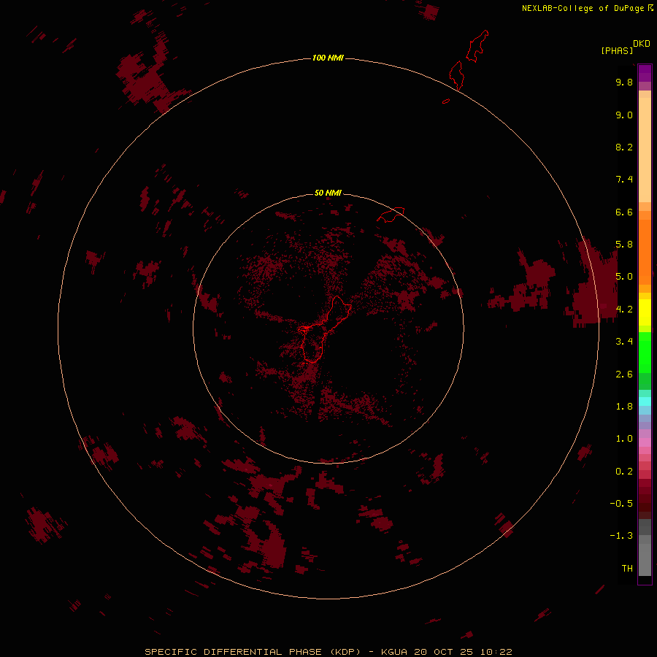Click the 8.2 value on color scale
Viewport: 657px width, 657px height.
[x=624, y=147]
